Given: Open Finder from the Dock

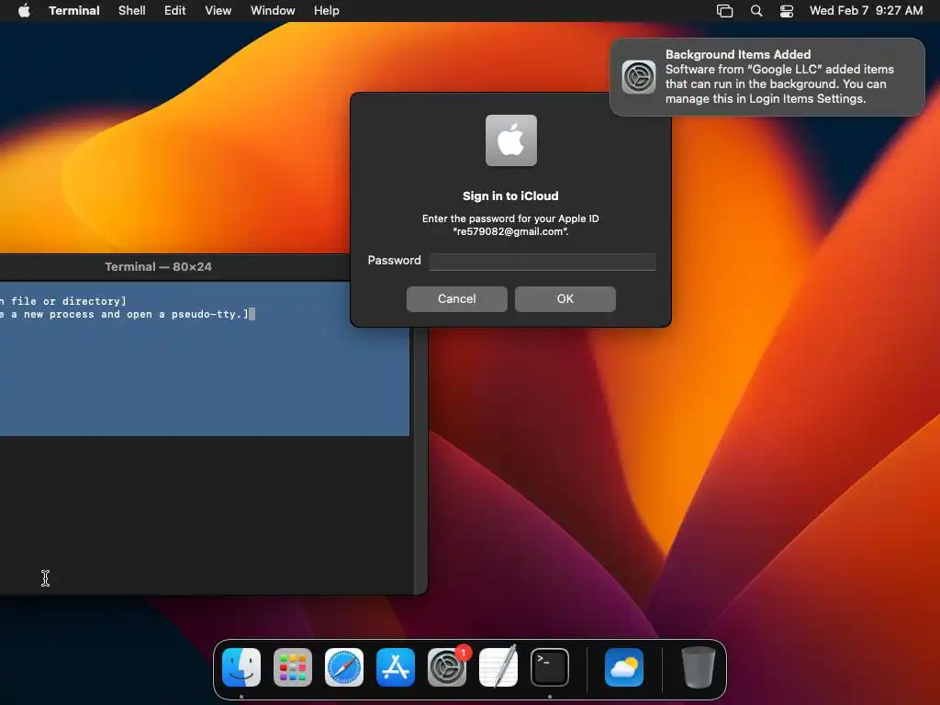Looking at the screenshot, I should click(x=241, y=667).
